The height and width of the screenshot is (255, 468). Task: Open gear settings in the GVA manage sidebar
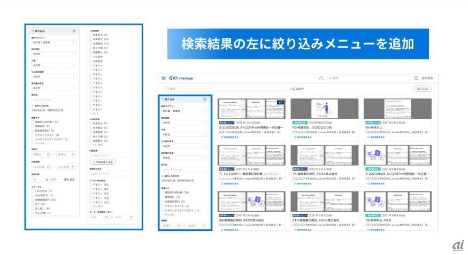205,99
